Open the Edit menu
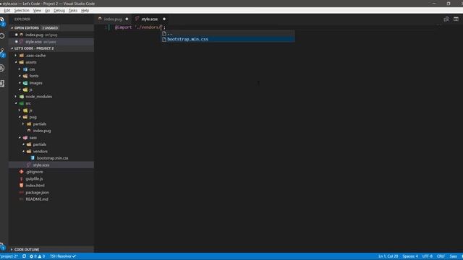Image resolution: width=463 pixels, height=260 pixels. click(x=7, y=10)
